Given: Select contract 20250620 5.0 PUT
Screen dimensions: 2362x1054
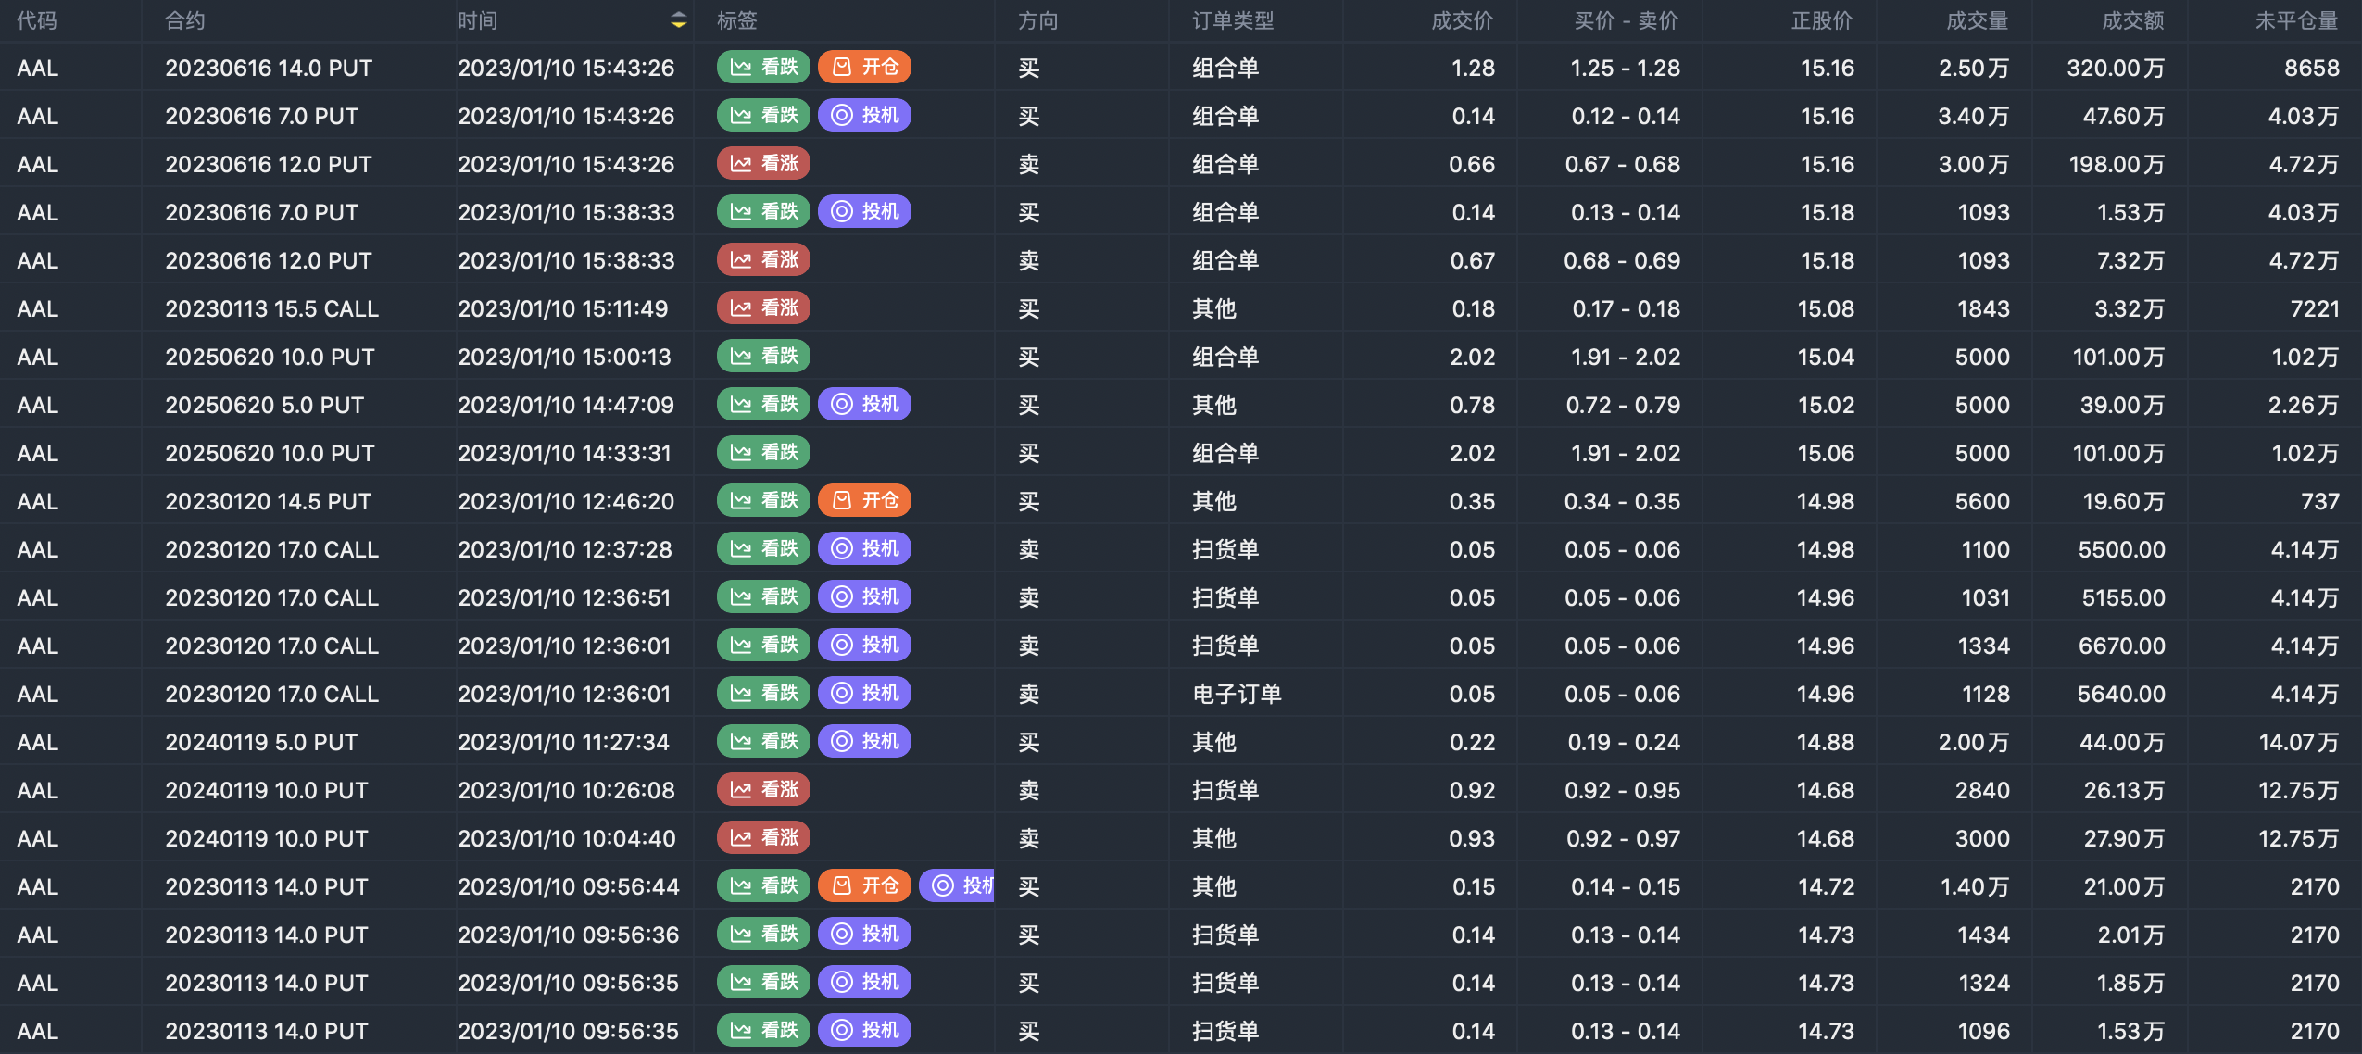Looking at the screenshot, I should (265, 405).
